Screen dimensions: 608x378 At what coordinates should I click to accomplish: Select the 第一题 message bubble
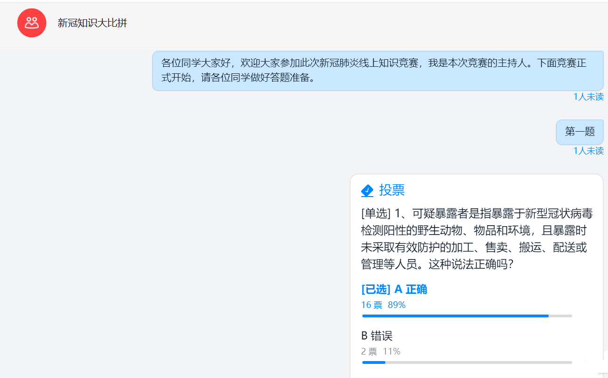(x=580, y=132)
